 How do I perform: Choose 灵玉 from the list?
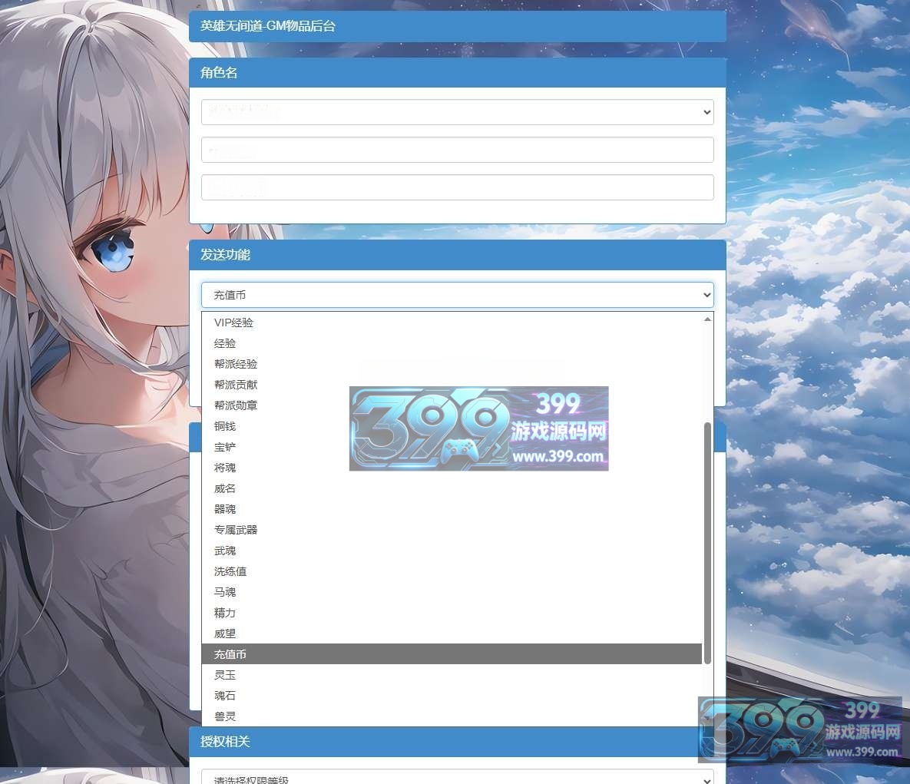[x=452, y=675]
